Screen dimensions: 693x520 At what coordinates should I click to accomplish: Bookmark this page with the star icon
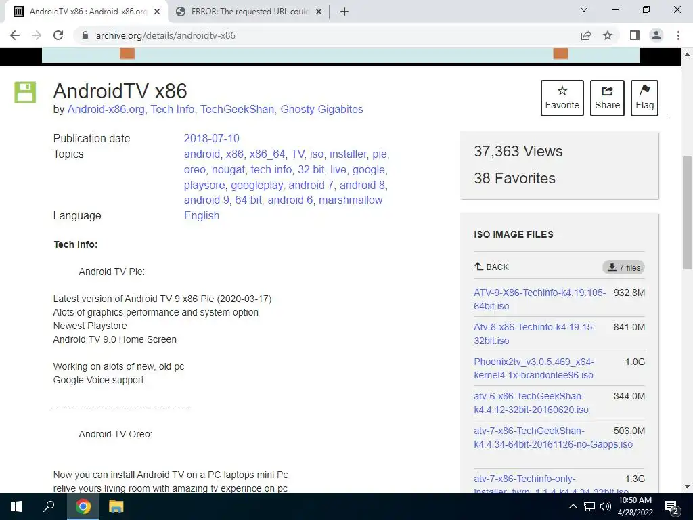point(608,35)
